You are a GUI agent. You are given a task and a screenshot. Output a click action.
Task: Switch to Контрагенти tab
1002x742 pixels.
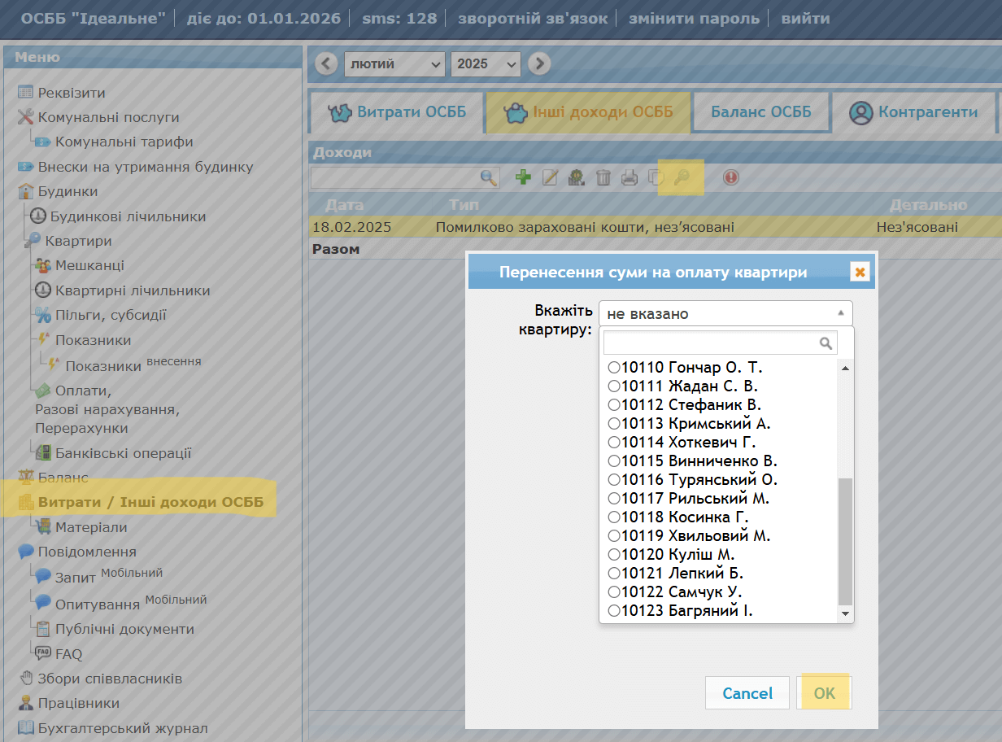coord(914,111)
